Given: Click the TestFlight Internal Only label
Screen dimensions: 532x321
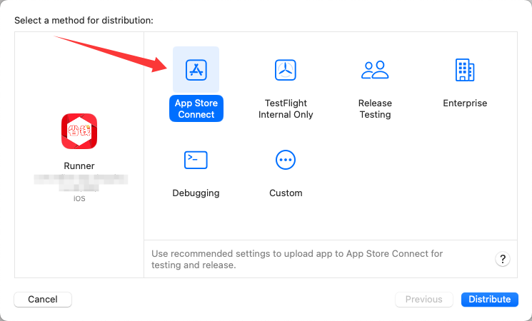Looking at the screenshot, I should pyautogui.click(x=286, y=109).
